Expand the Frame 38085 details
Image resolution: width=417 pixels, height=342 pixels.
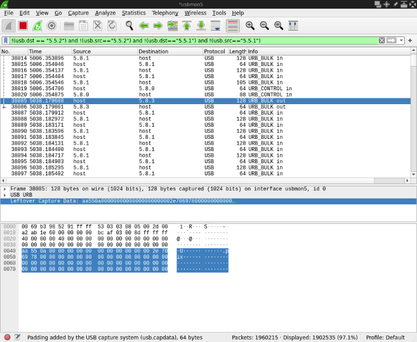pyautogui.click(x=5, y=189)
